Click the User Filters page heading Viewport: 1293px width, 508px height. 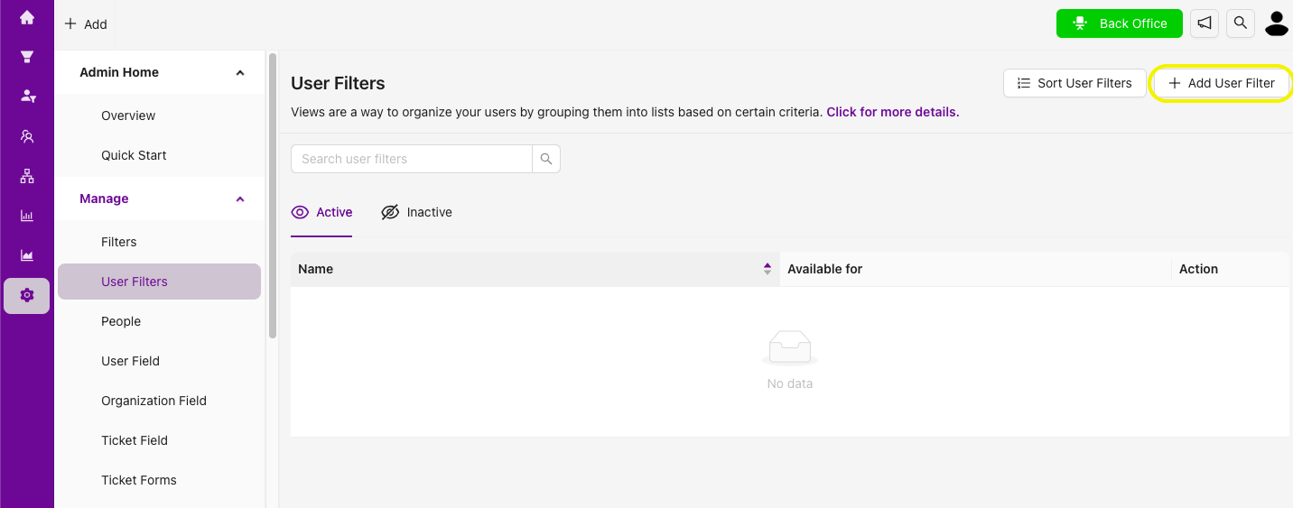338,83
